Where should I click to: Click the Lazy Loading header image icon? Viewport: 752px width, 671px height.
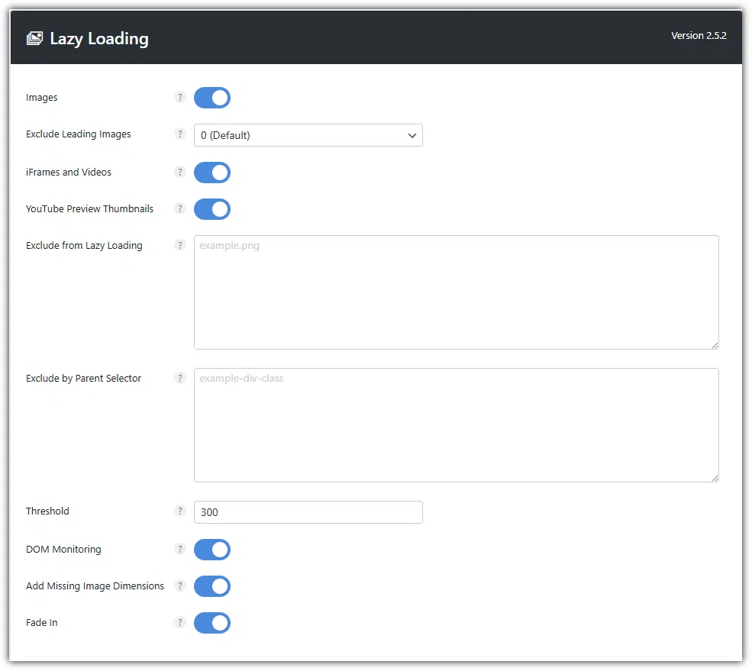pos(34,39)
